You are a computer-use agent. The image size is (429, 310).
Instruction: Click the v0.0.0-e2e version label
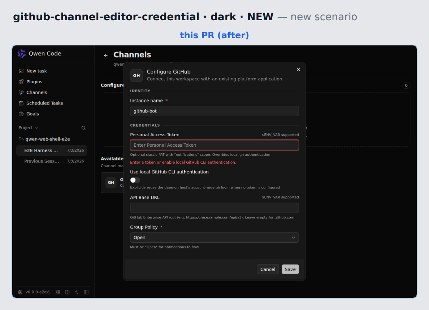(x=36, y=292)
